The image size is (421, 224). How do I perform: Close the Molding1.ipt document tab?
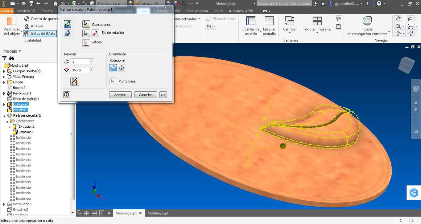140,213
